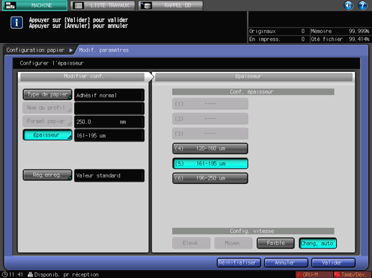
Task: Click the ORU-M red status indicator
Action: (314, 274)
